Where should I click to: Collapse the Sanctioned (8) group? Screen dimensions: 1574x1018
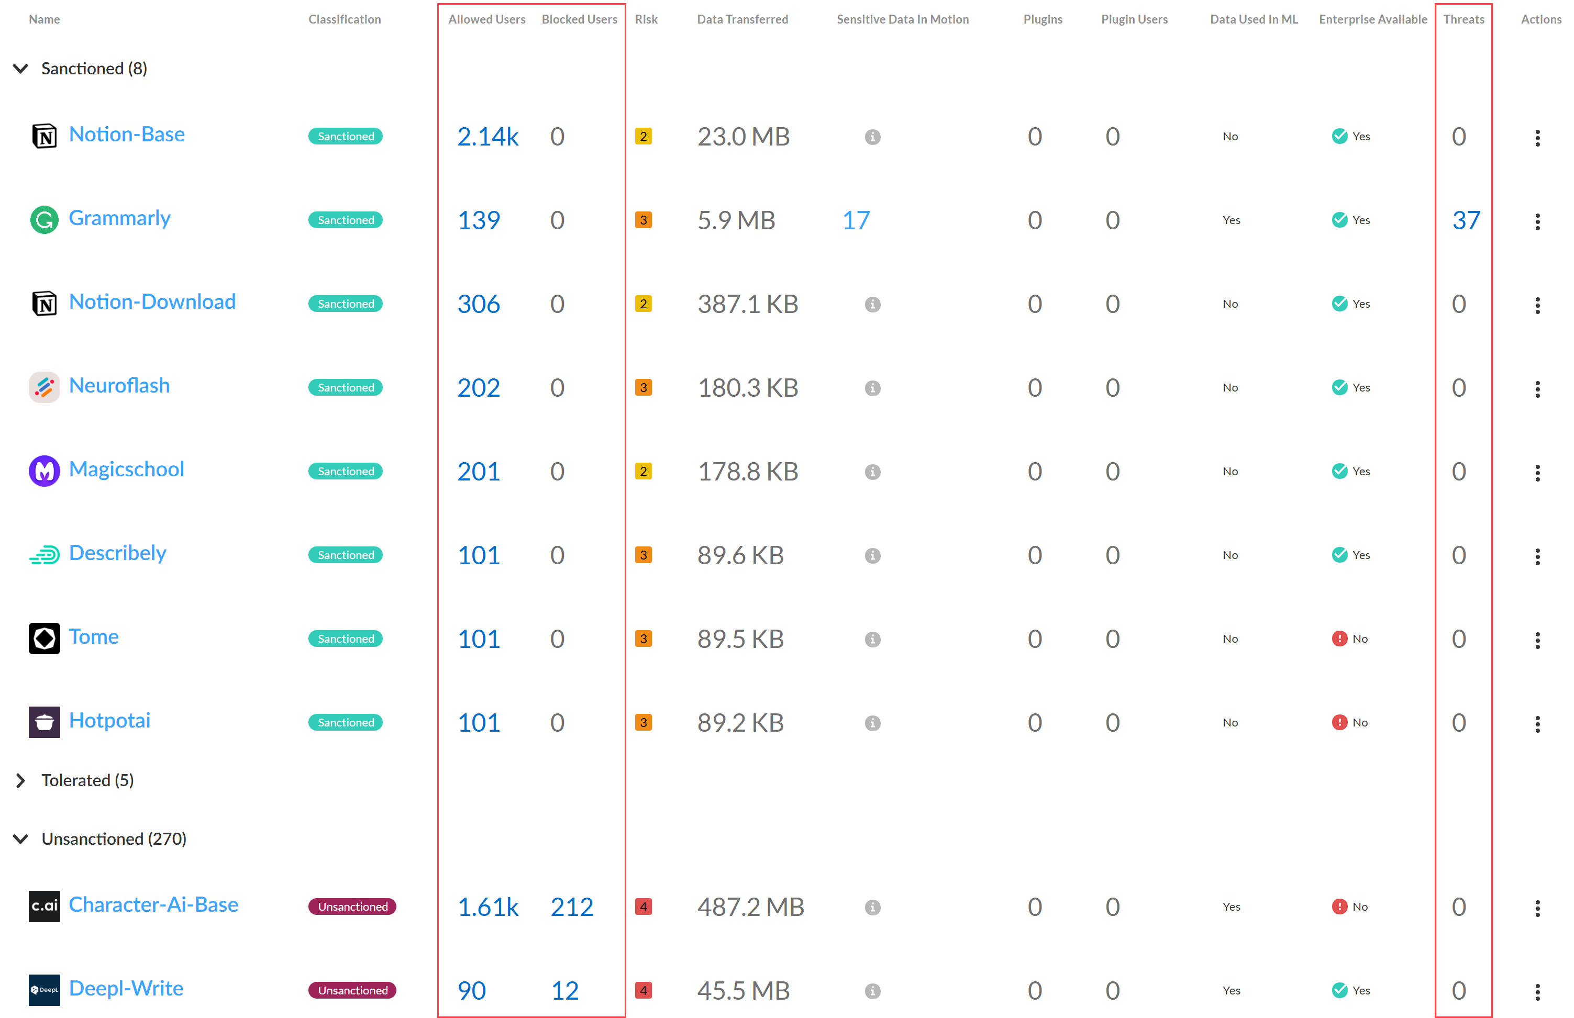[20, 69]
